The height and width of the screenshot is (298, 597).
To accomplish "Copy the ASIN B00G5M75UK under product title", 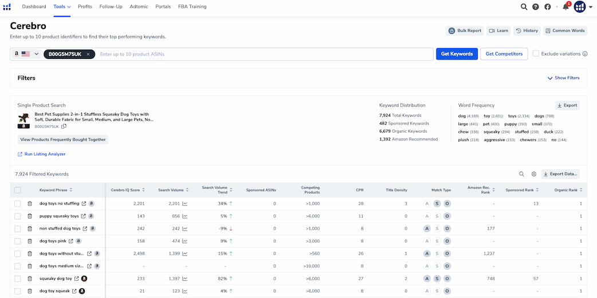I will click(64, 126).
